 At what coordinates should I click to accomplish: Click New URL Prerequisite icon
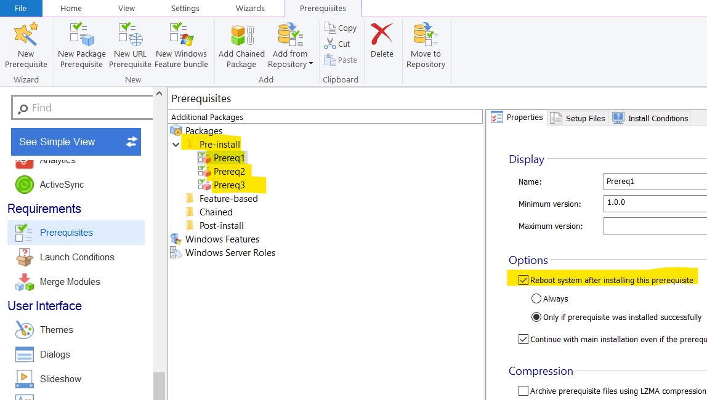130,35
